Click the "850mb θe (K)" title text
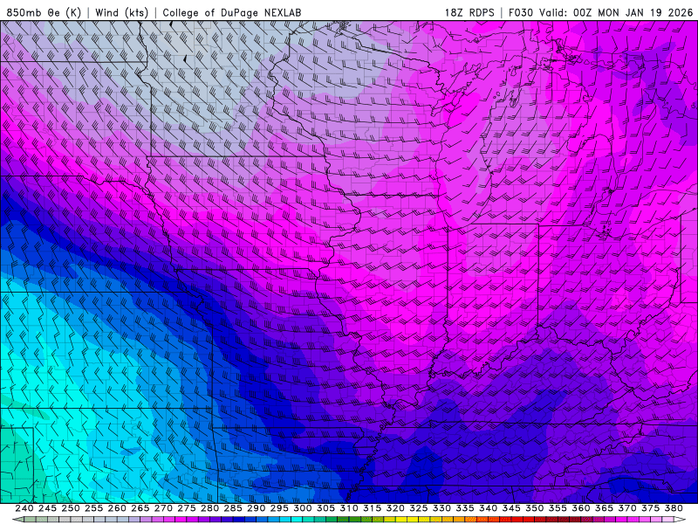698x524 pixels. click(x=44, y=12)
